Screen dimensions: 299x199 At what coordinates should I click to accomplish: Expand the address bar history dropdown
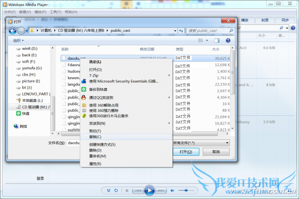coord(175,31)
